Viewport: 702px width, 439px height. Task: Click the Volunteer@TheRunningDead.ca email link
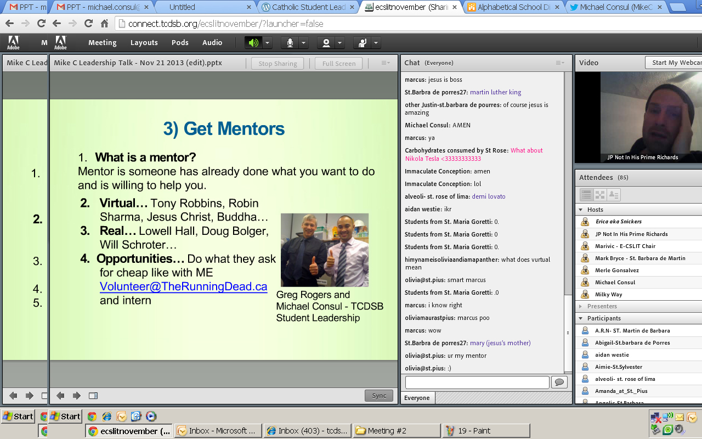[x=183, y=286]
